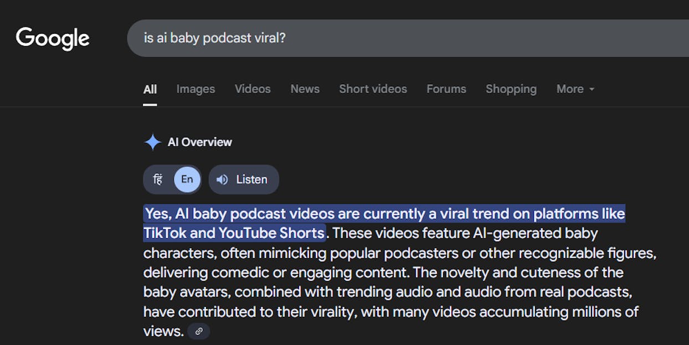Focus the search box with query text

tap(388, 38)
